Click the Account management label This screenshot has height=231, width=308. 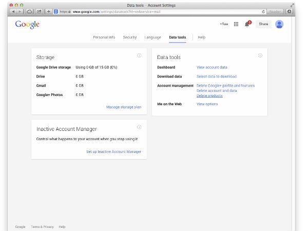click(175, 86)
